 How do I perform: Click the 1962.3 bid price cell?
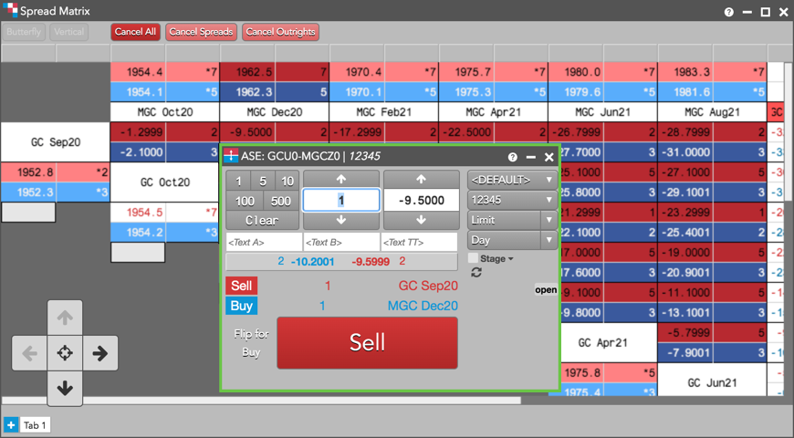tap(247, 92)
